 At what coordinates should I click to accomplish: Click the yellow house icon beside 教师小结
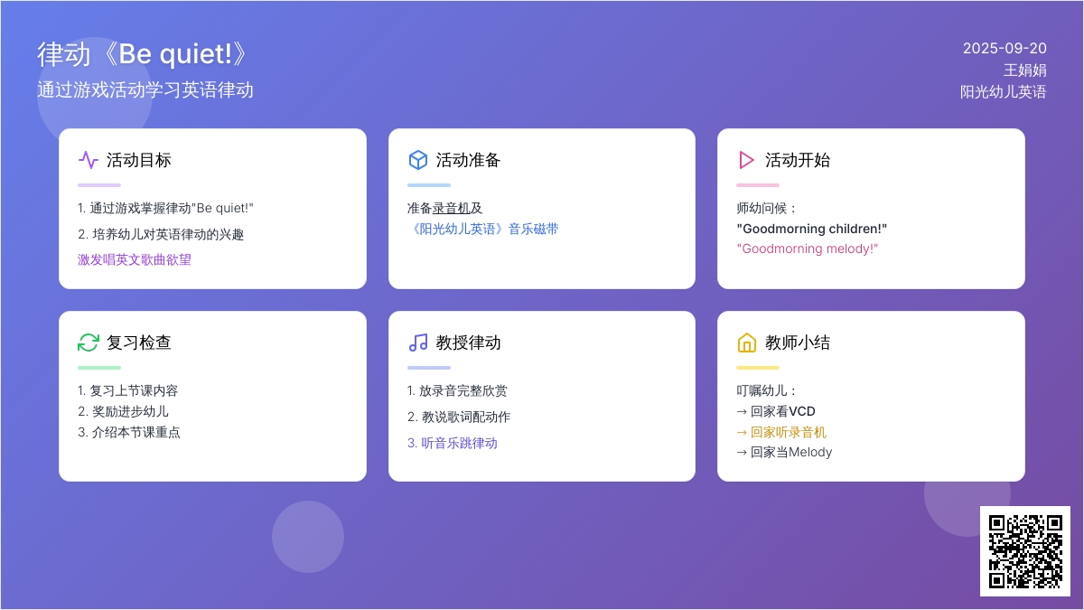746,343
